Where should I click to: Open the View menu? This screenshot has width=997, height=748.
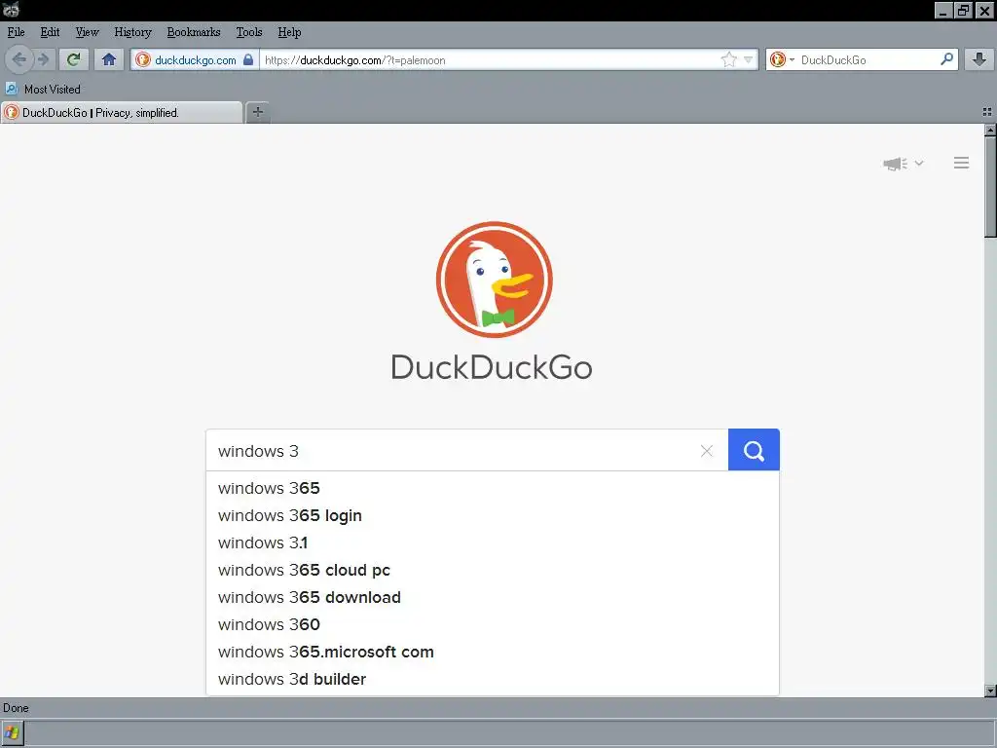(x=87, y=32)
